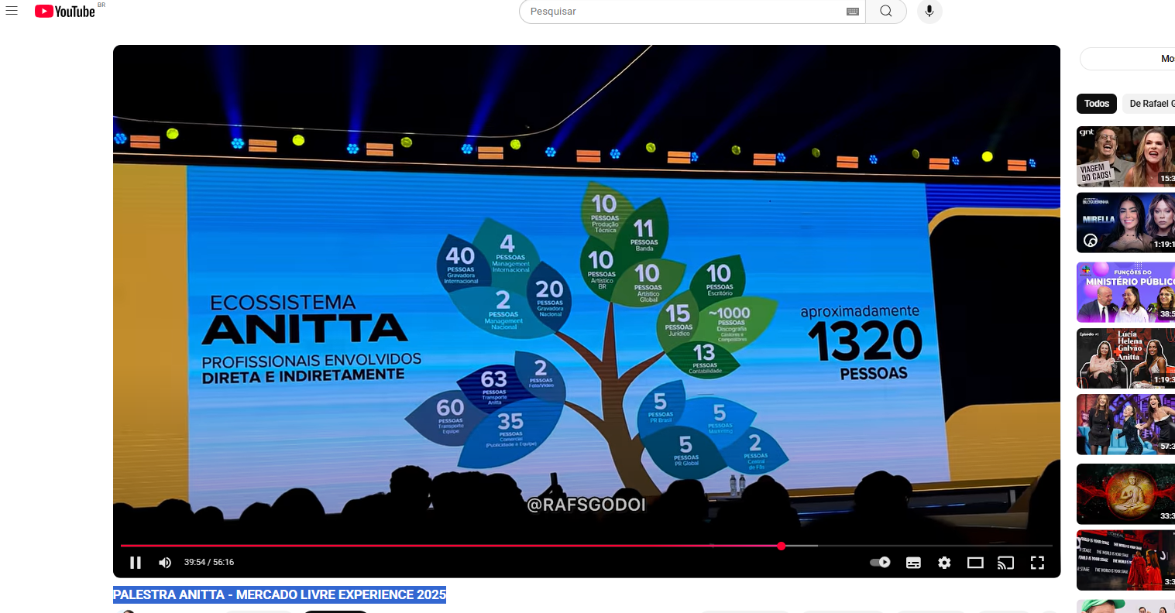Image resolution: width=1175 pixels, height=613 pixels.
Task: Mute the video volume
Action: tap(165, 563)
